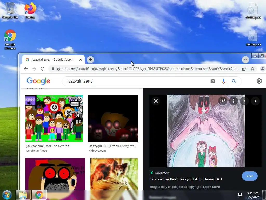Image resolution: width=266 pixels, height=200 pixels.
Task: Open the taskbar clock showing 5:45 AM
Action: pyautogui.click(x=253, y=195)
